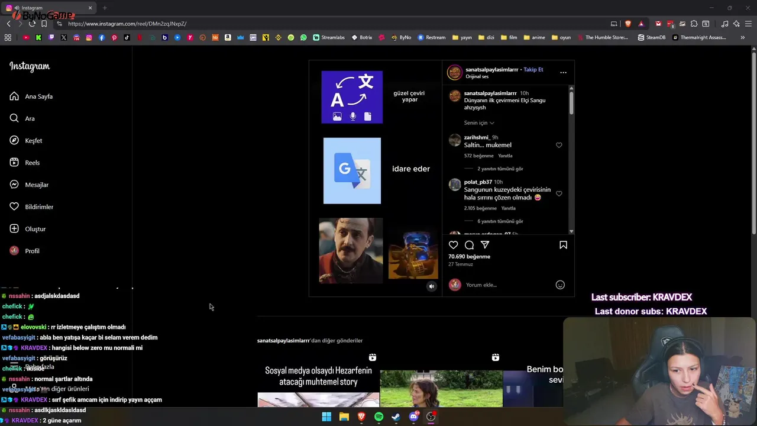Click the page vertical scrollbar
Image resolution: width=757 pixels, height=426 pixels.
[753, 142]
